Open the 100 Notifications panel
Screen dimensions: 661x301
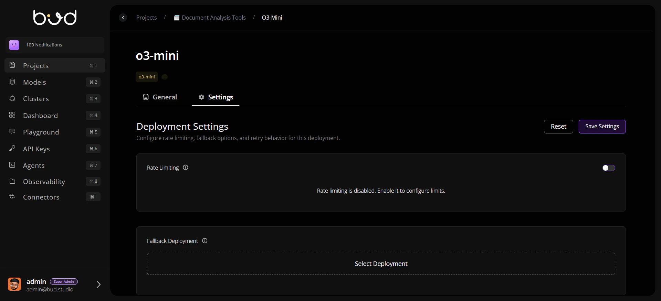tap(55, 45)
